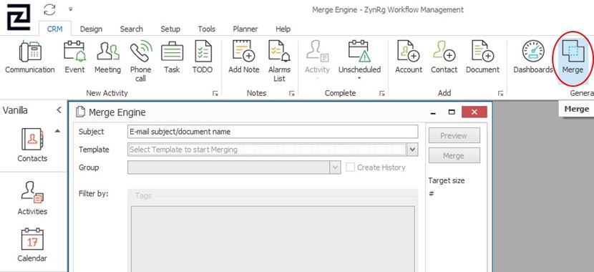Click the Preview button
Screen dimensions: 594x272
[454, 135]
